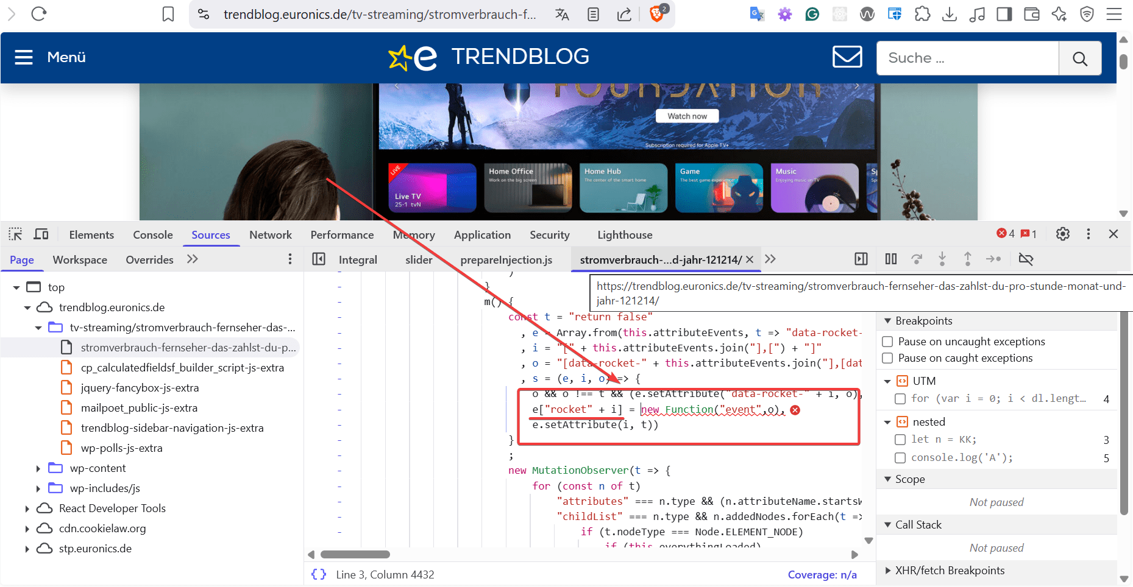
Task: Open the Brave Shields lion icon
Action: 658,13
